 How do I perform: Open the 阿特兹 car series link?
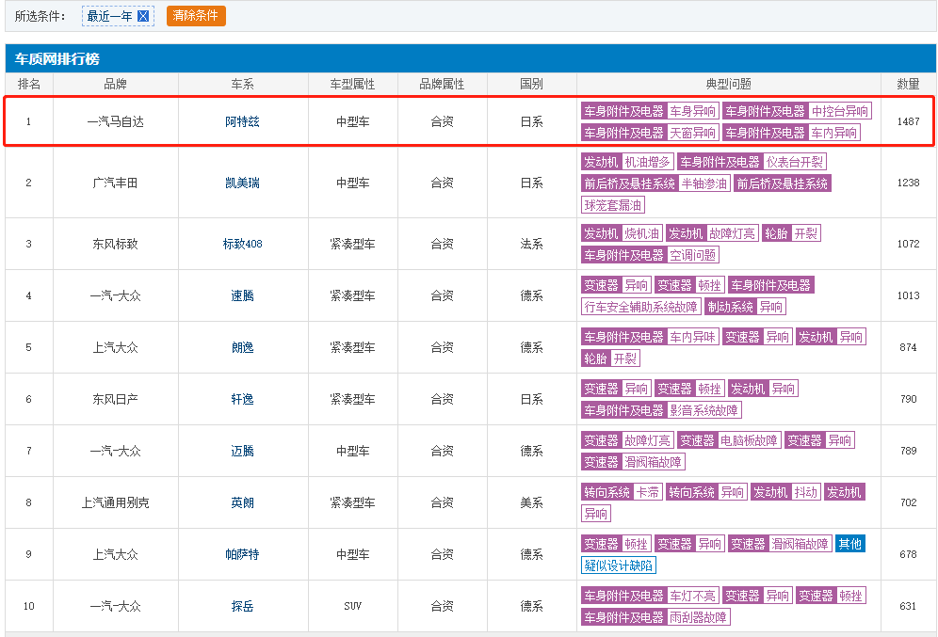pos(242,122)
